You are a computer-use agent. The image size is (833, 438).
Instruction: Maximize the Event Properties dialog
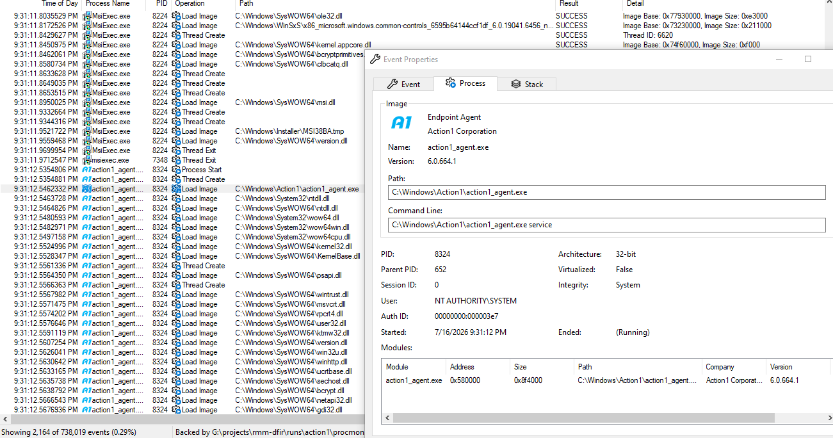(808, 59)
